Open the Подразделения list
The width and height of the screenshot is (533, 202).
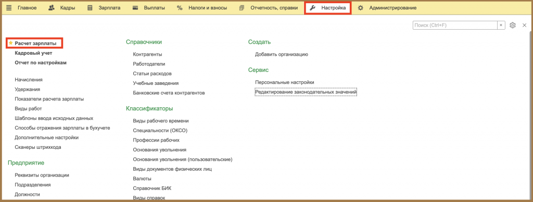tap(33, 185)
